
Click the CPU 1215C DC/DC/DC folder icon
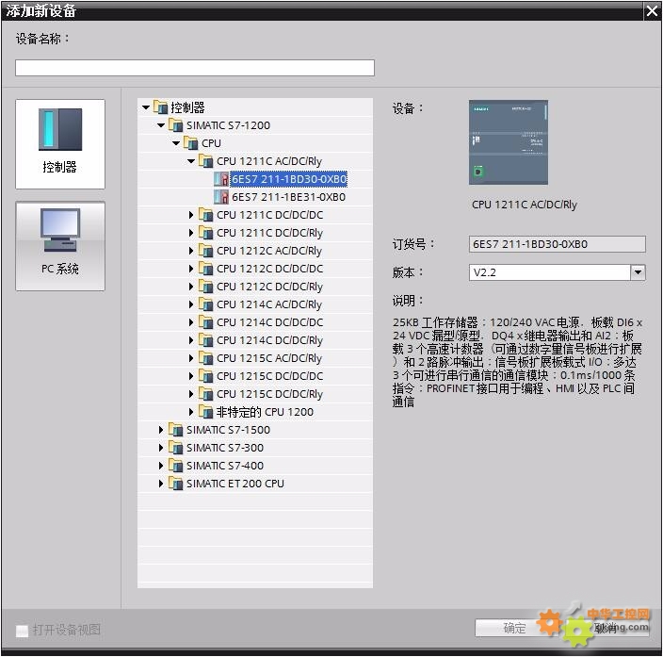(x=206, y=376)
